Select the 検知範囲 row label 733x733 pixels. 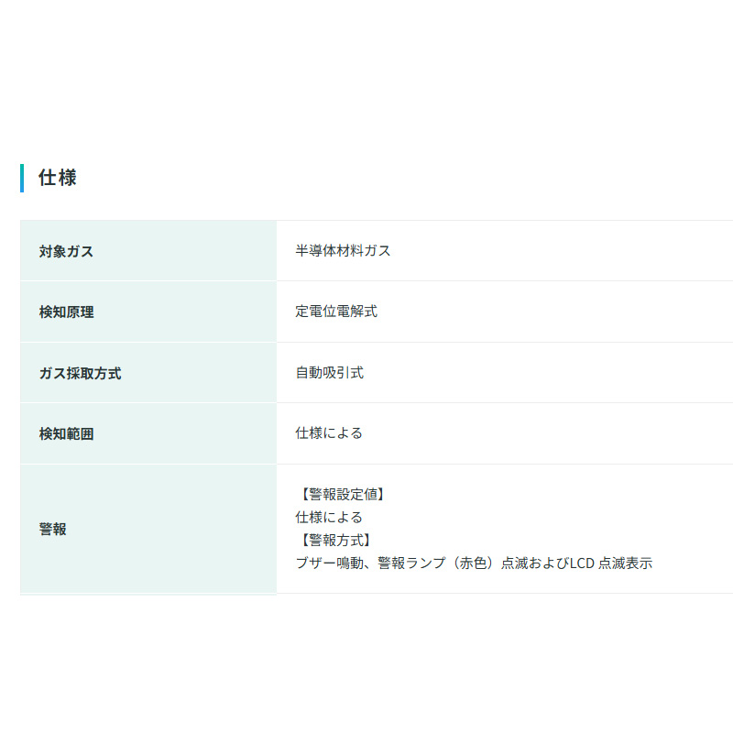coord(66,434)
